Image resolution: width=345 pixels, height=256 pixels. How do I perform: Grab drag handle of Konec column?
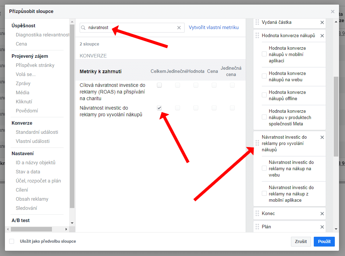coord(257,214)
